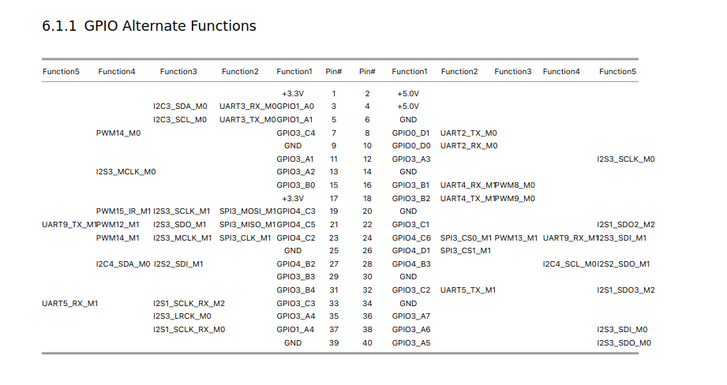Select the UART2_RX_M0 entry
Image resolution: width=727 pixels, height=385 pixels.
469,145
